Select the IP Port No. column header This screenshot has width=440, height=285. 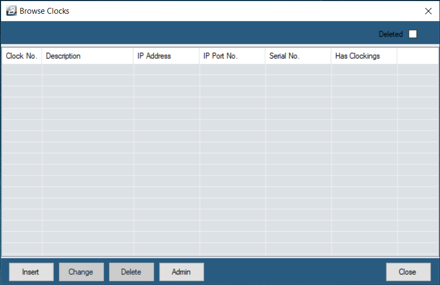232,56
